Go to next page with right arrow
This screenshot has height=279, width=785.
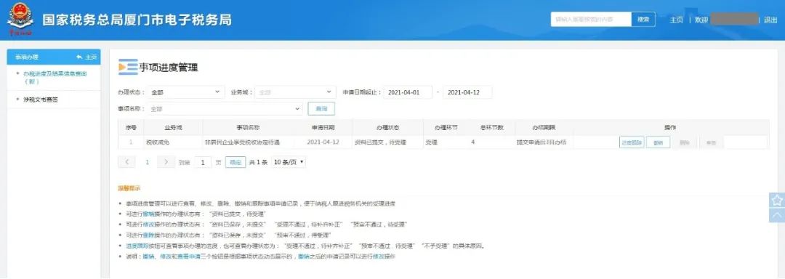point(166,162)
